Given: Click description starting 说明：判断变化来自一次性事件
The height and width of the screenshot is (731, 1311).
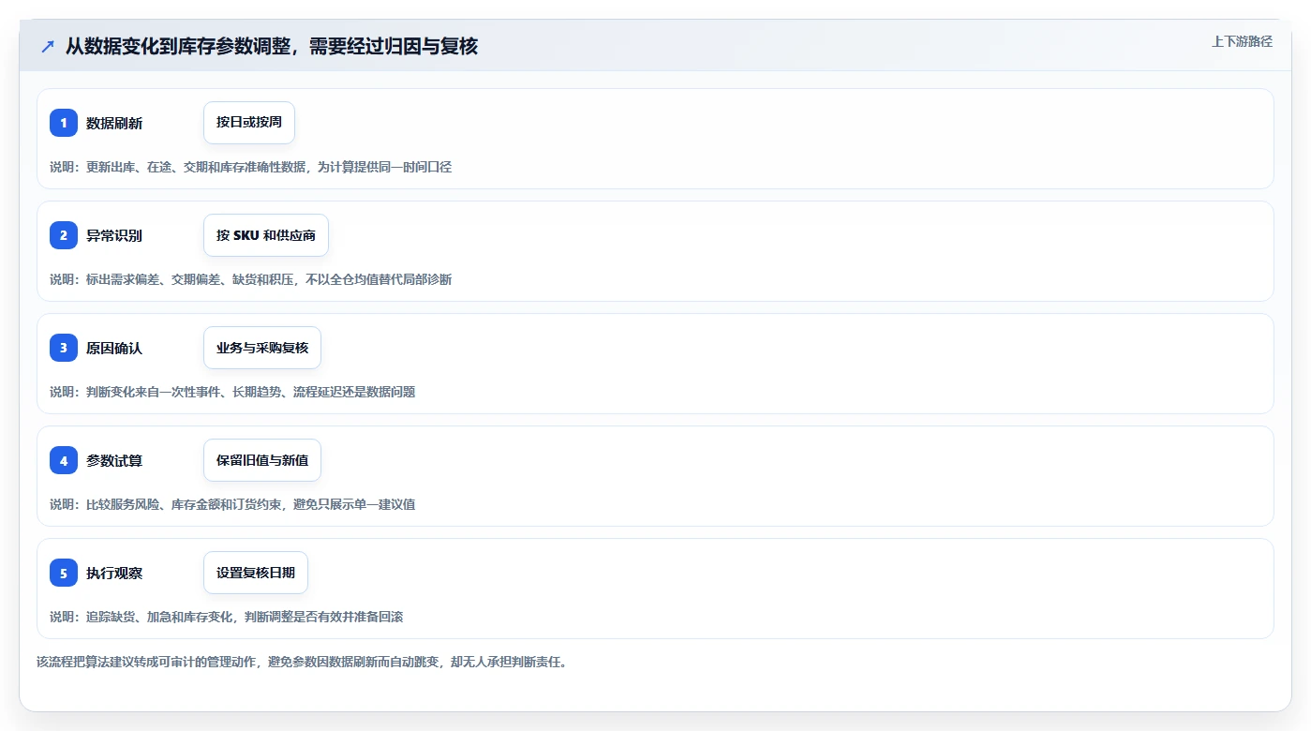Looking at the screenshot, I should [232, 392].
